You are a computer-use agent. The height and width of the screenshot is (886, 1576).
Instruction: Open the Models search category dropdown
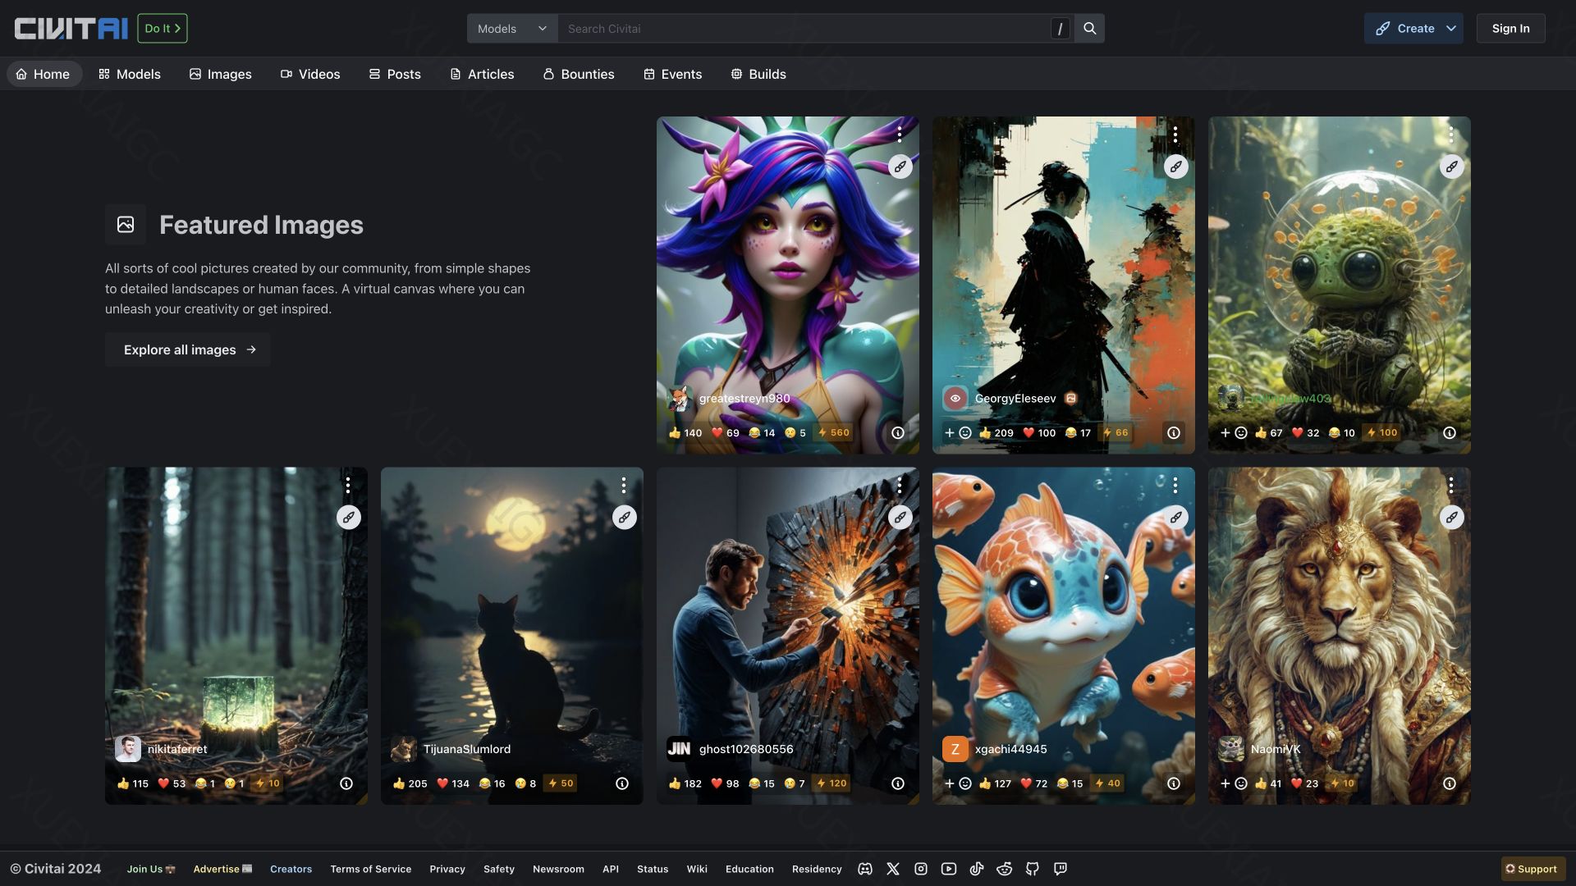coord(511,29)
